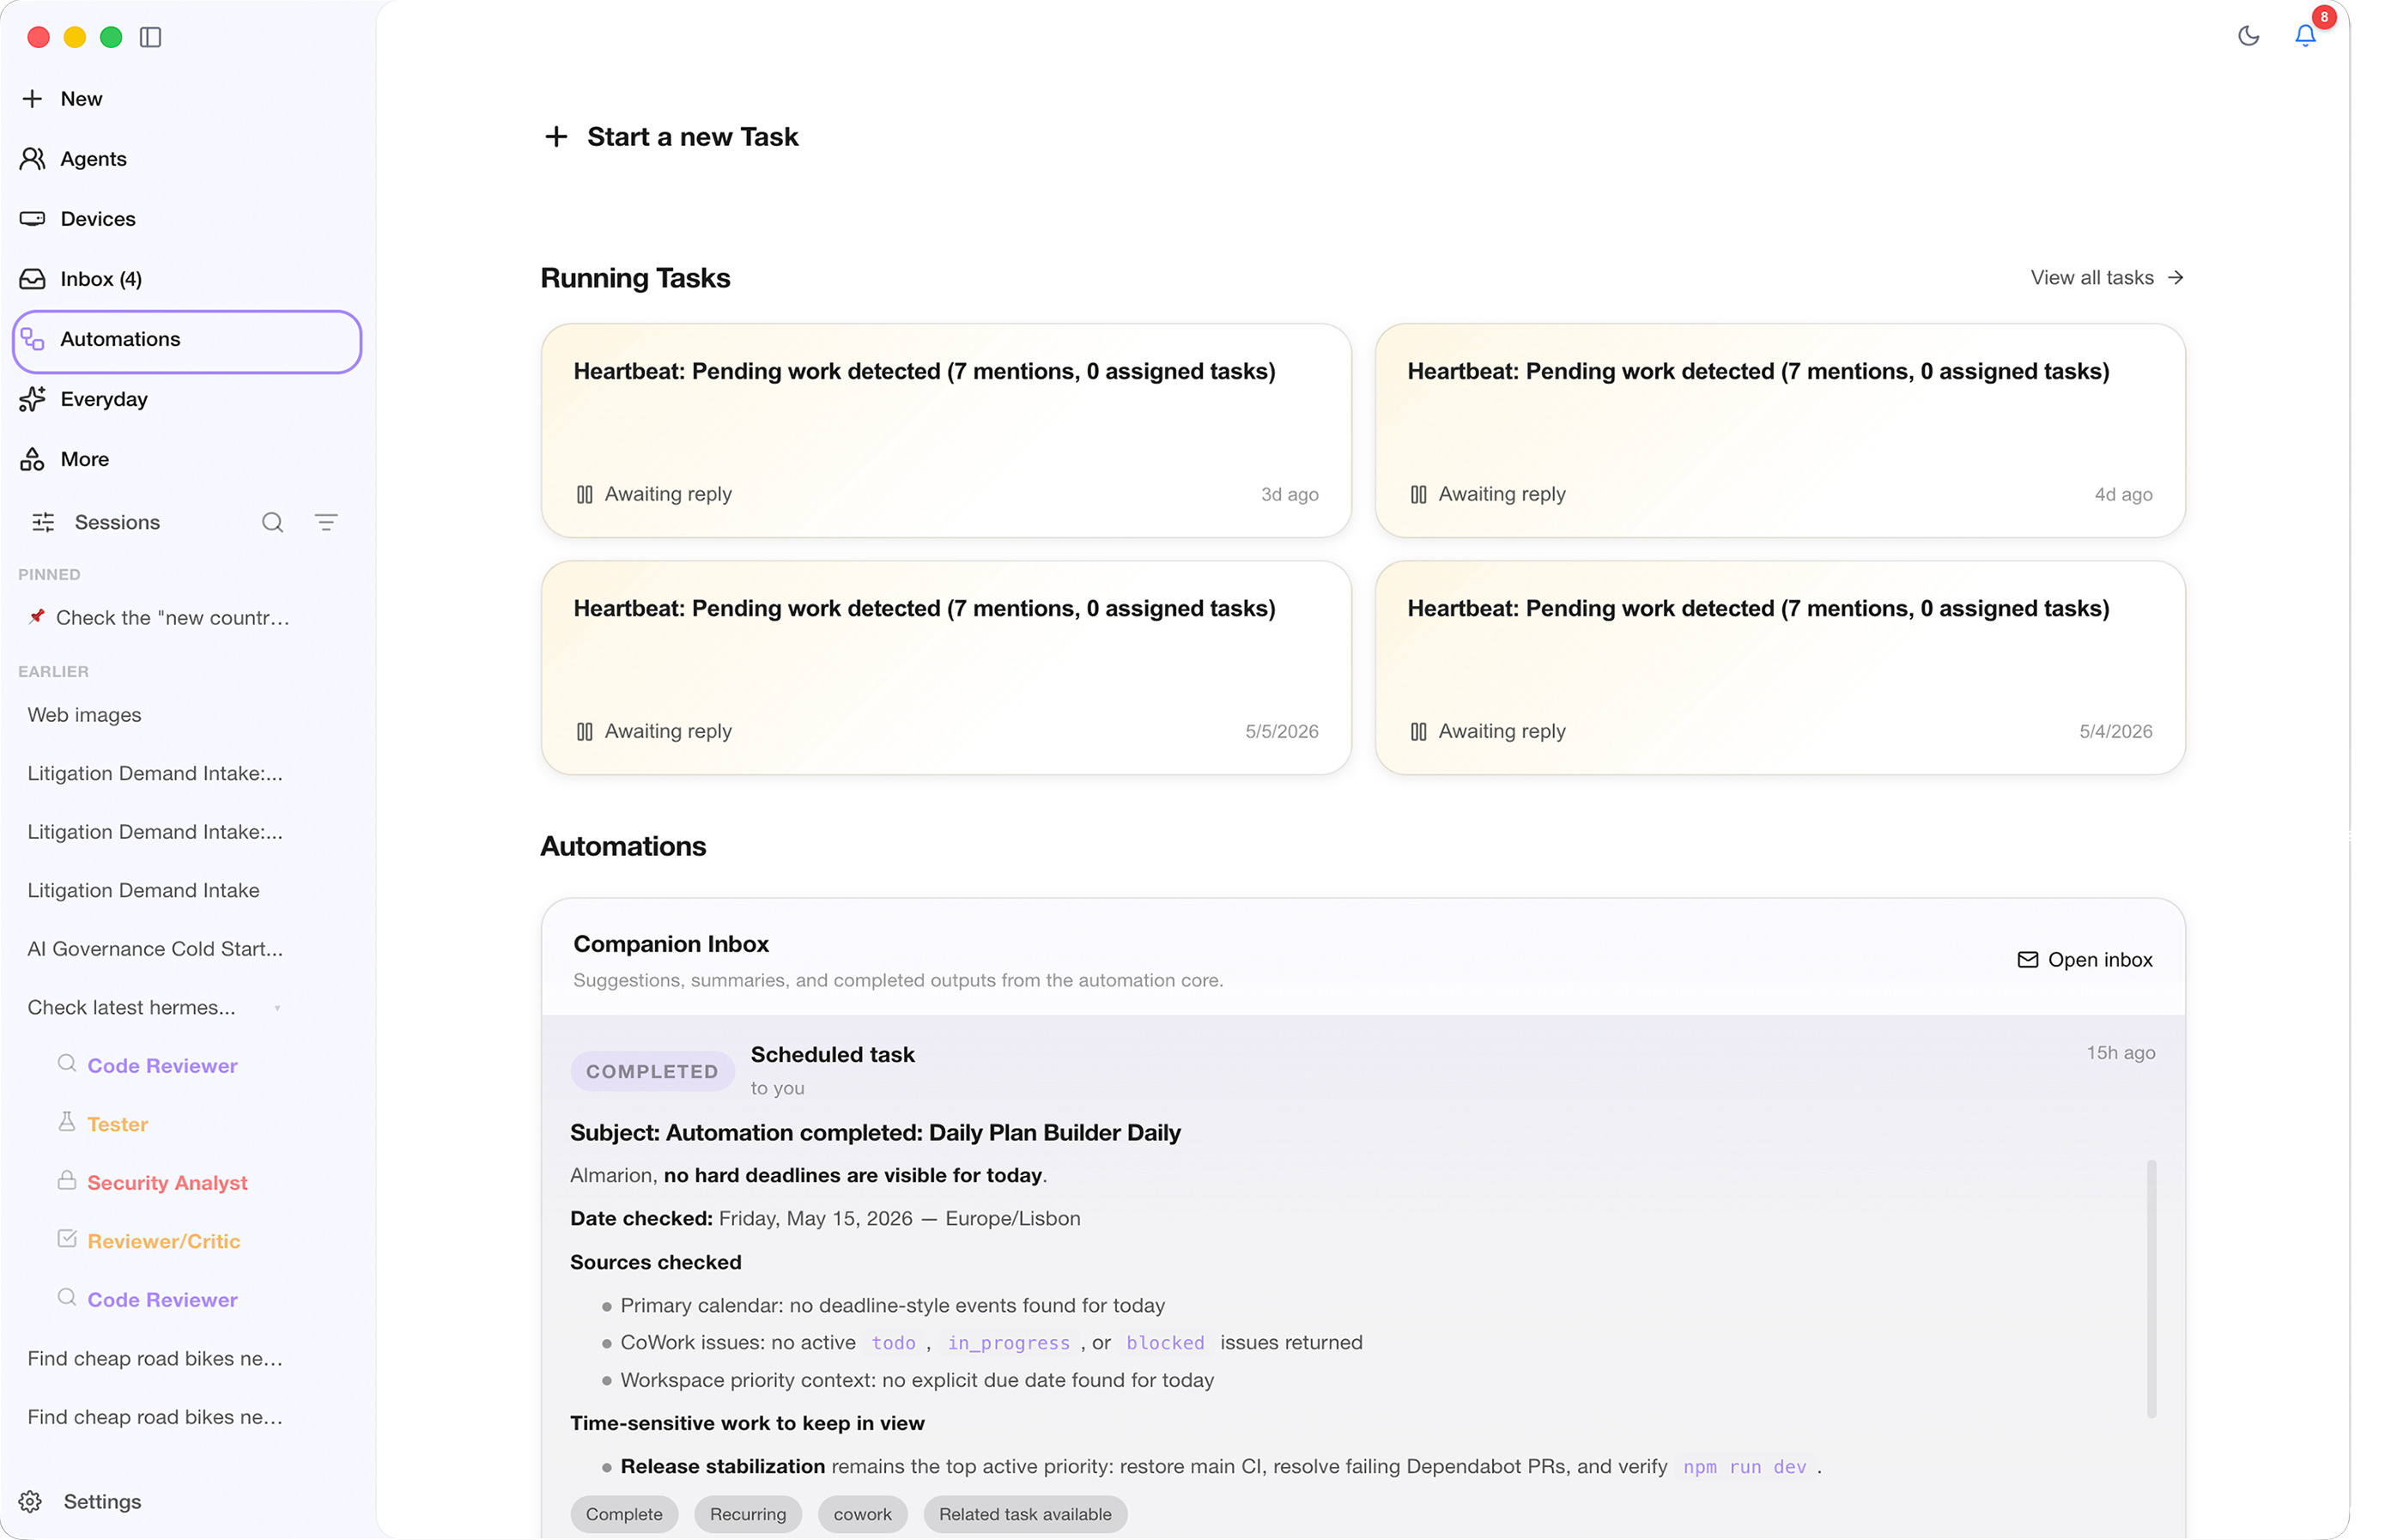Viewport: 2385px width, 1540px height.
Task: Select the Automations sidebar item
Action: point(187,341)
